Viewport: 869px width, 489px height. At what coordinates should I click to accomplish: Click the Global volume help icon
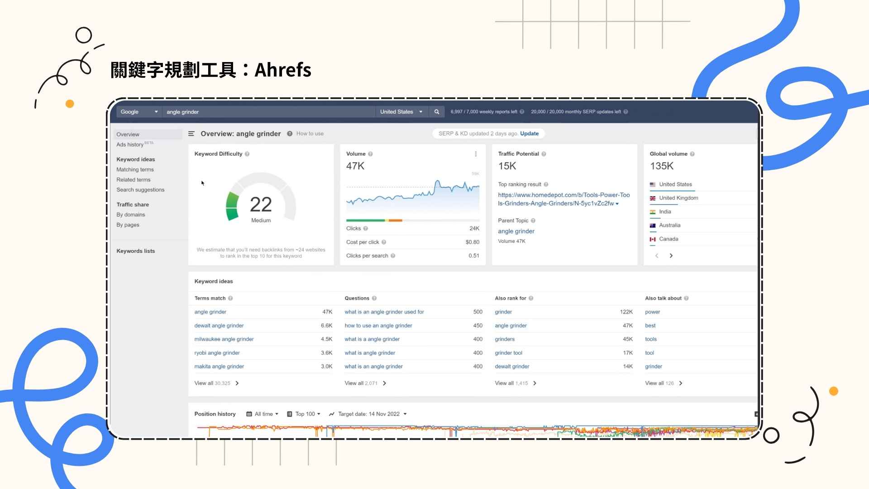coord(692,154)
